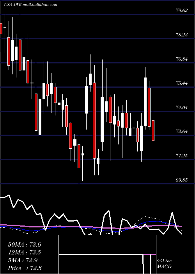
Task: Click the 75.44 price axis label
Action: 182,83
